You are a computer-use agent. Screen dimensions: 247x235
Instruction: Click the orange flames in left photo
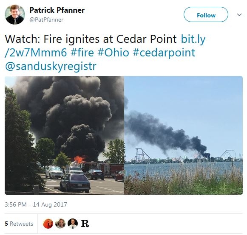[79, 159]
